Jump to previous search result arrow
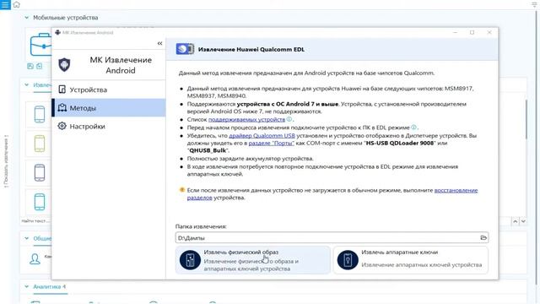Image resolution: width=540 pixels, height=304 pixels. pyautogui.click(x=516, y=221)
